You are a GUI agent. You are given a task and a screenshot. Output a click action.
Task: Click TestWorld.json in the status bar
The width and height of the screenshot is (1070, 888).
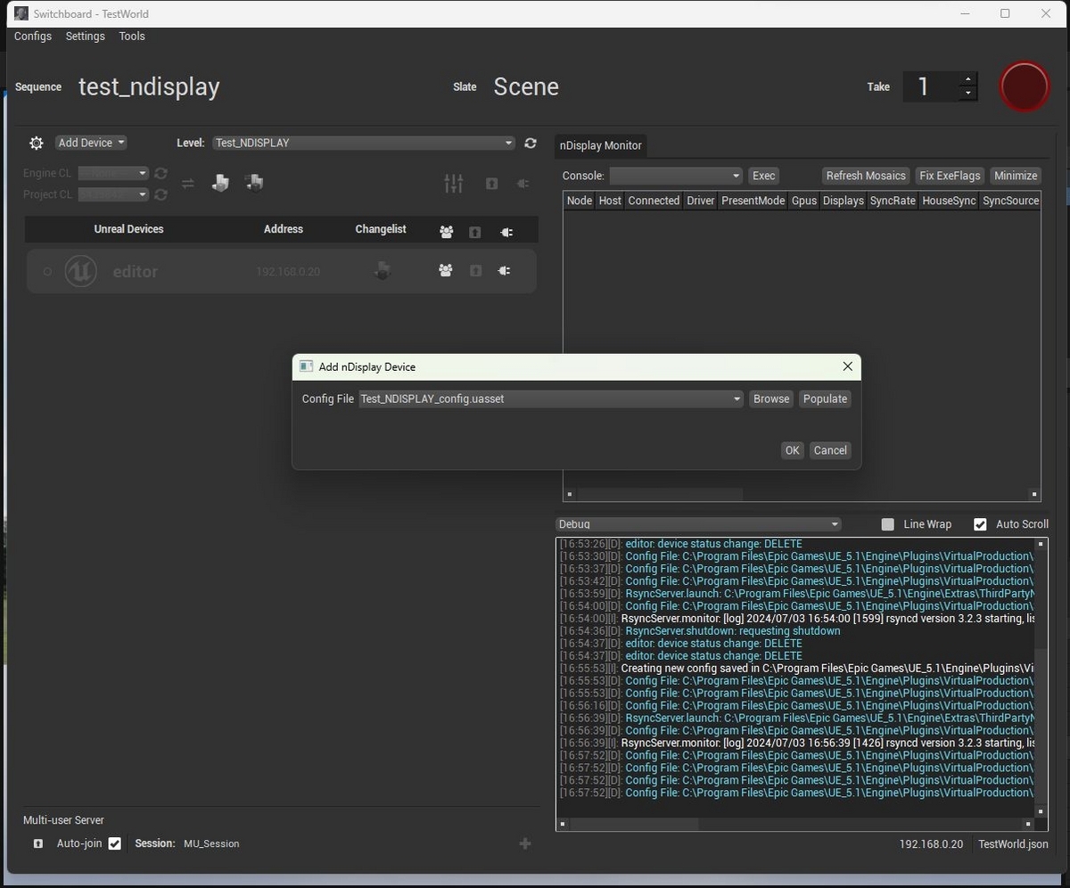pyautogui.click(x=1013, y=843)
